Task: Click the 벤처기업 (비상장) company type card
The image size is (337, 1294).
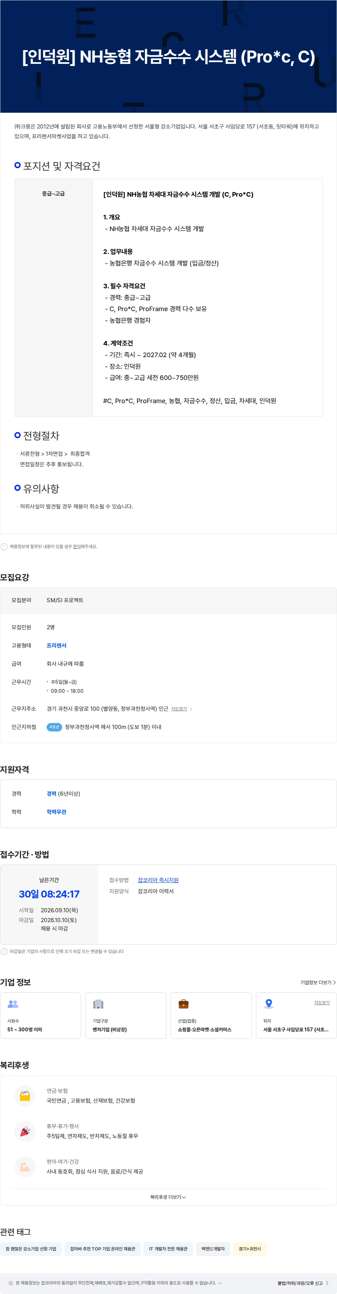Action: tap(126, 1015)
